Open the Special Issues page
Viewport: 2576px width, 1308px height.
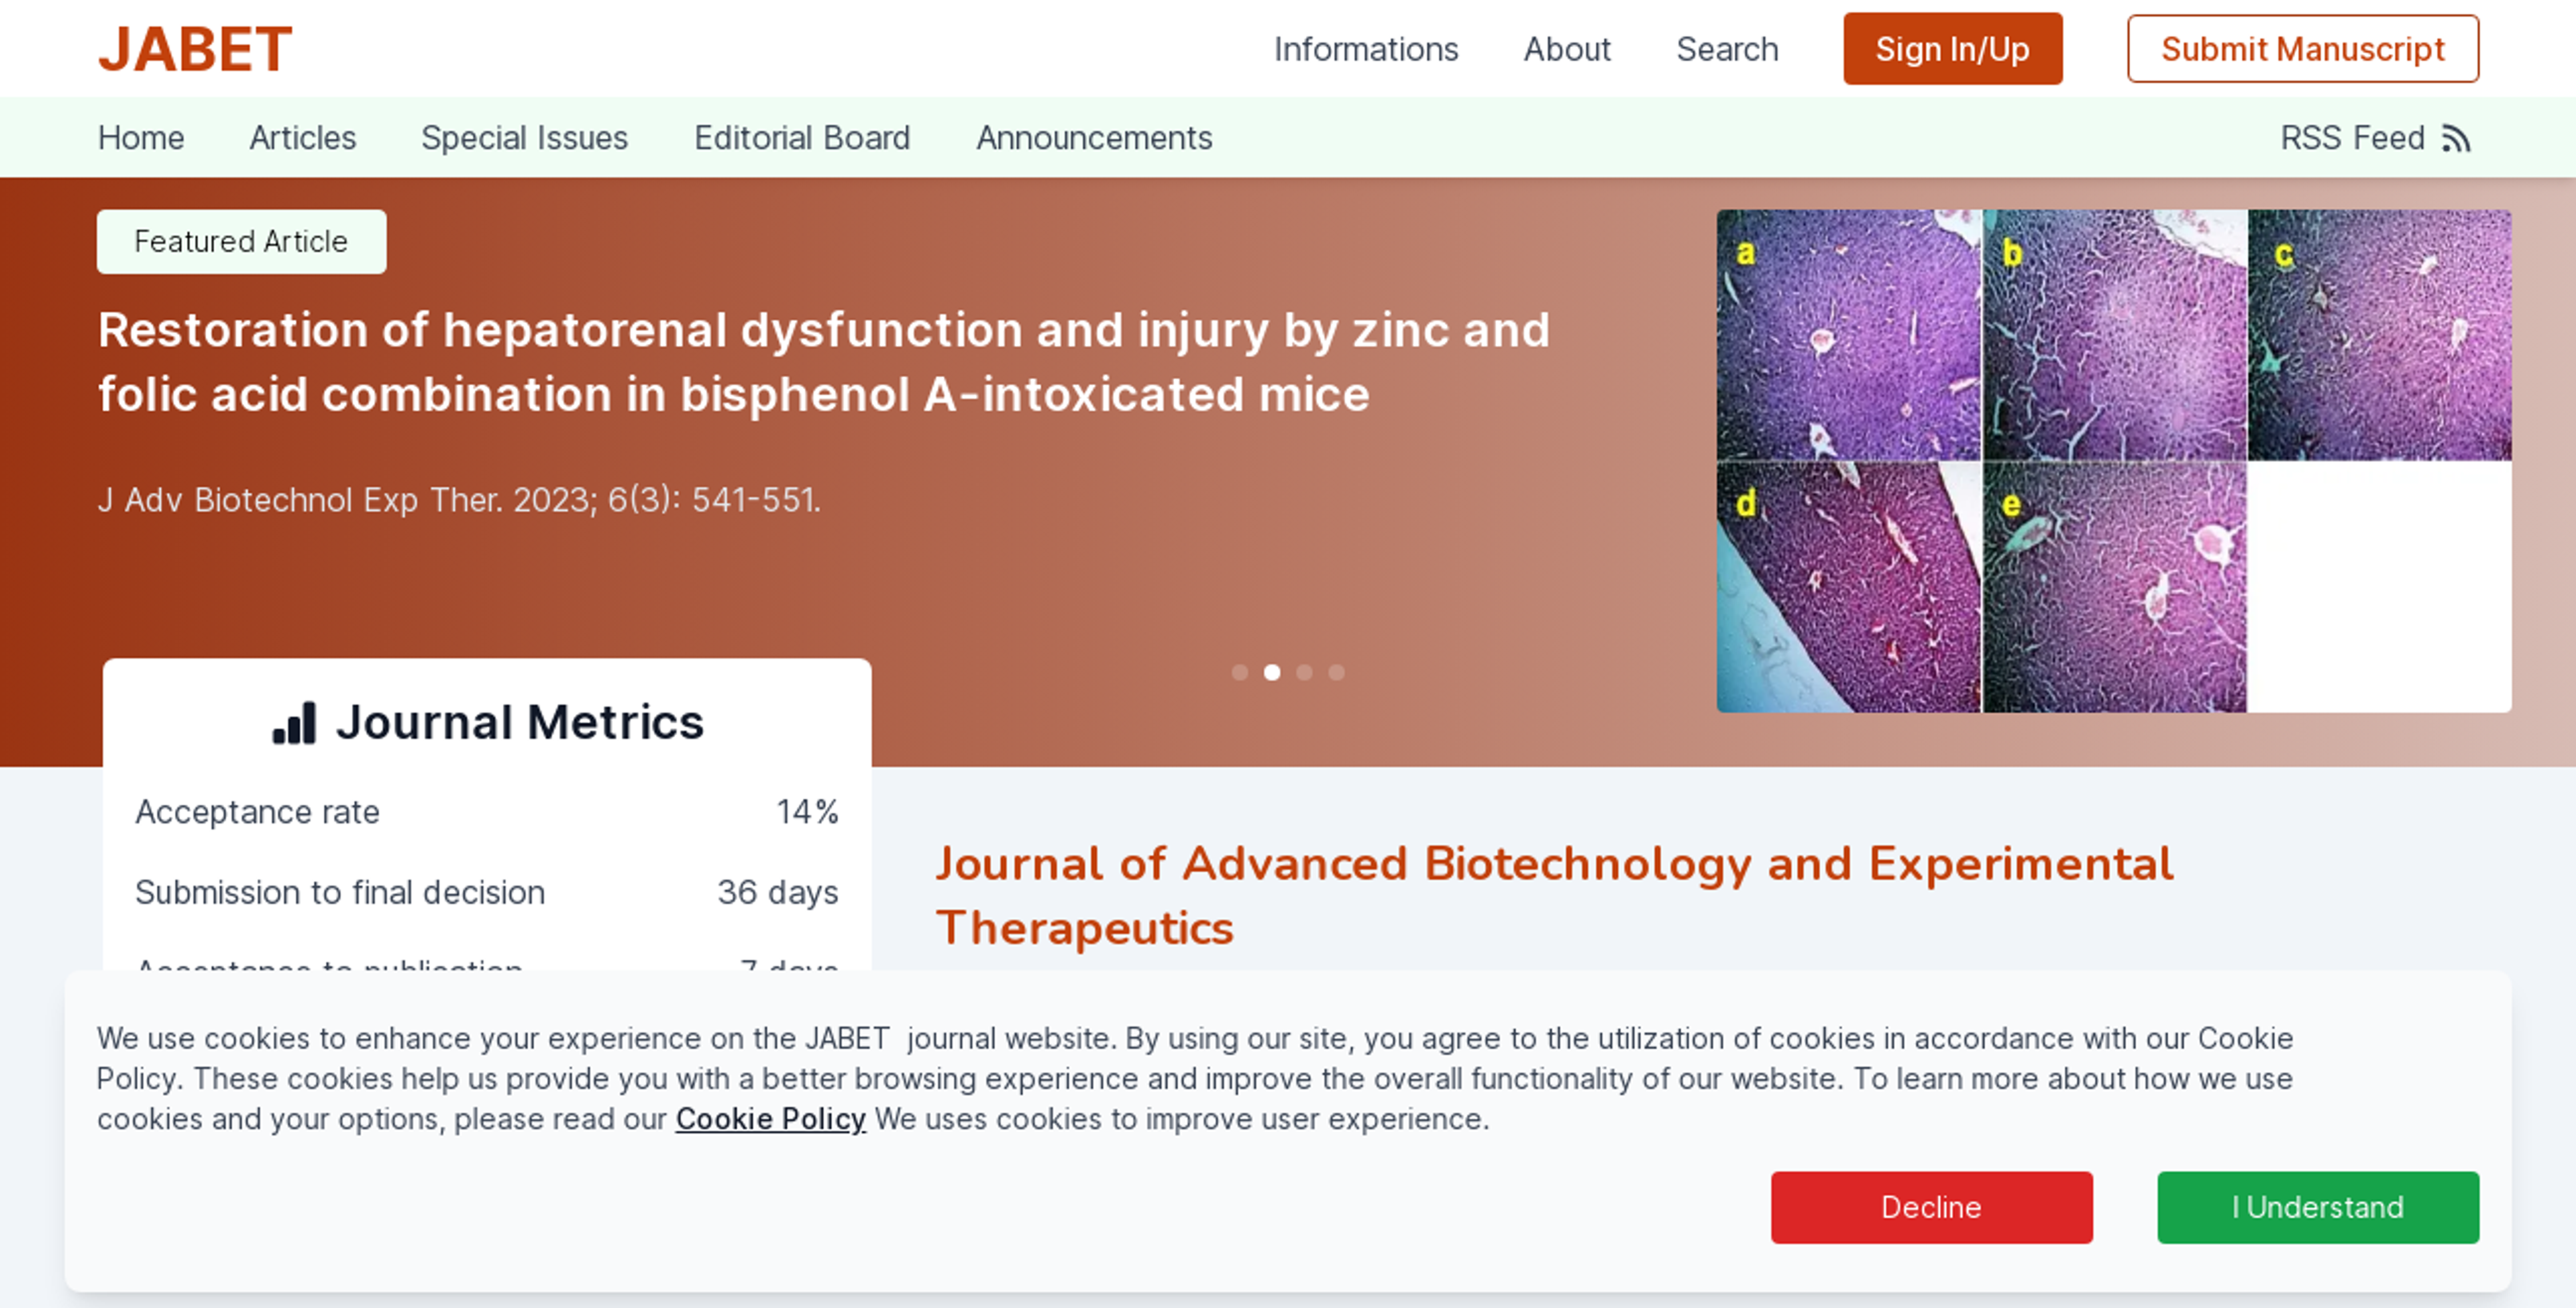pos(524,138)
